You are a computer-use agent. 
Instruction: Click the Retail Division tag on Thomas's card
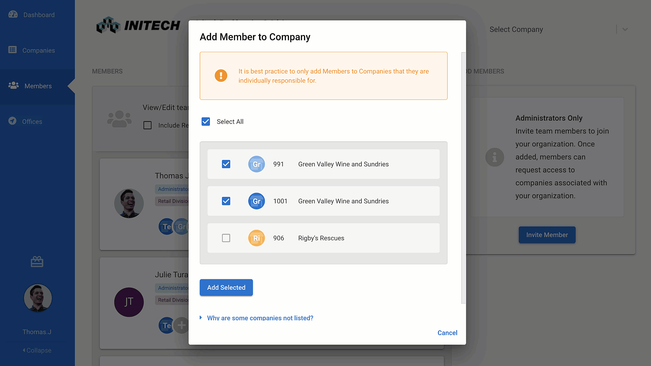172,201
